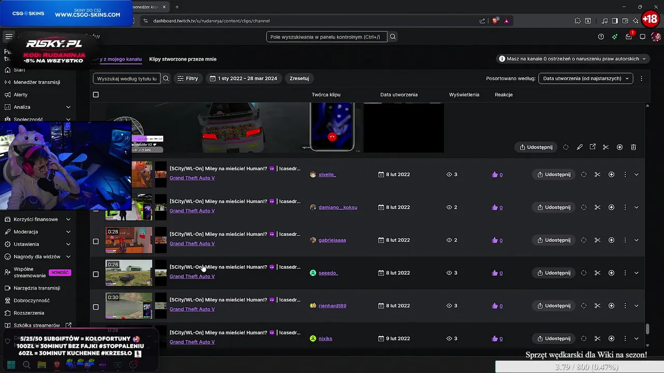The height and width of the screenshot is (373, 664).
Task: Click the green sparkle icon in the Twitch header
Action: point(615,37)
